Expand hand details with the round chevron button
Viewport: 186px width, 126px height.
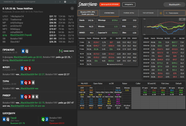pyautogui.click(x=72, y=9)
